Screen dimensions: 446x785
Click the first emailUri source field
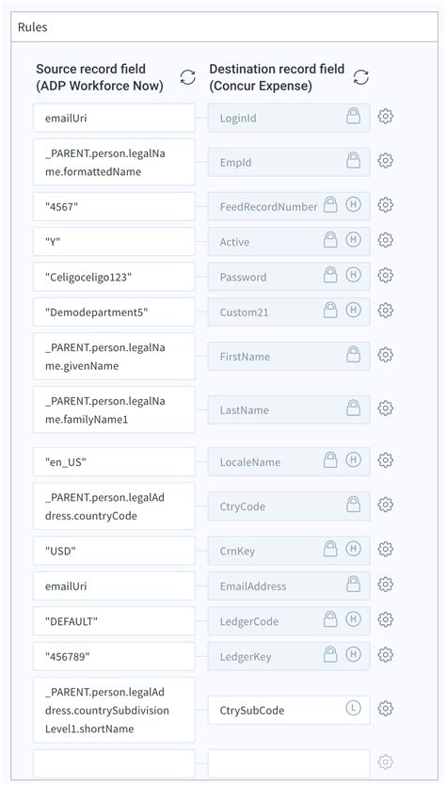114,119
